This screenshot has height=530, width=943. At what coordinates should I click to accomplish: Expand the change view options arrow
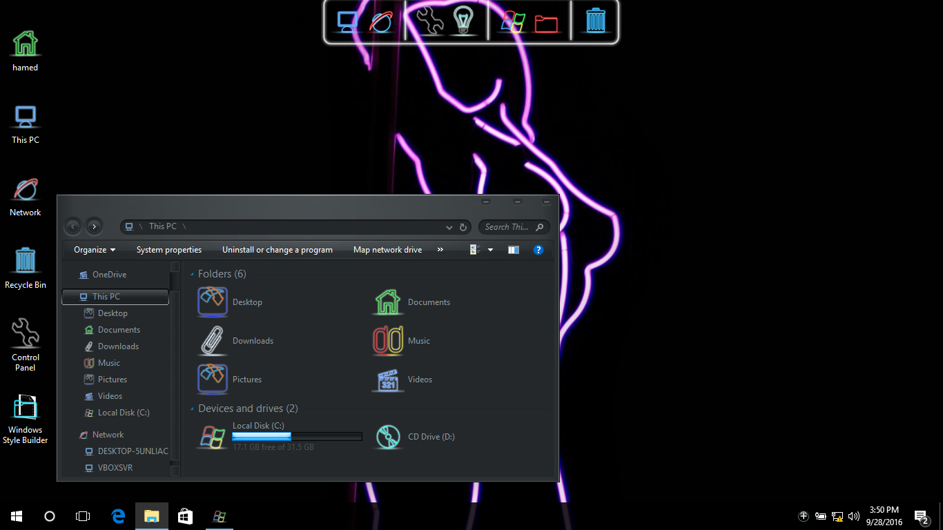[x=490, y=250]
